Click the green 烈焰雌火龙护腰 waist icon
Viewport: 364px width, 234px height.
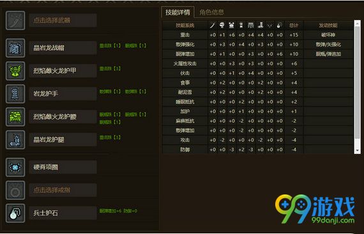tap(15, 117)
